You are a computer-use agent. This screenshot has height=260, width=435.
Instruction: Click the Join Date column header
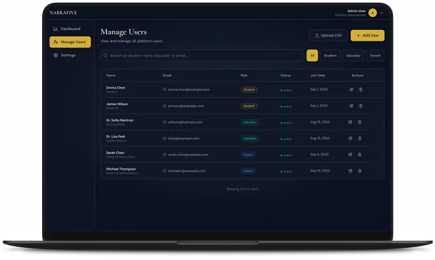(x=317, y=75)
